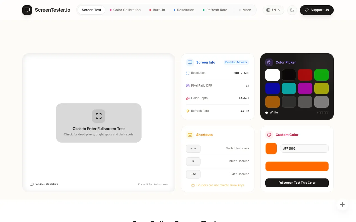Expand the More menu
Viewport: 356px width, 222px height.
point(245,10)
